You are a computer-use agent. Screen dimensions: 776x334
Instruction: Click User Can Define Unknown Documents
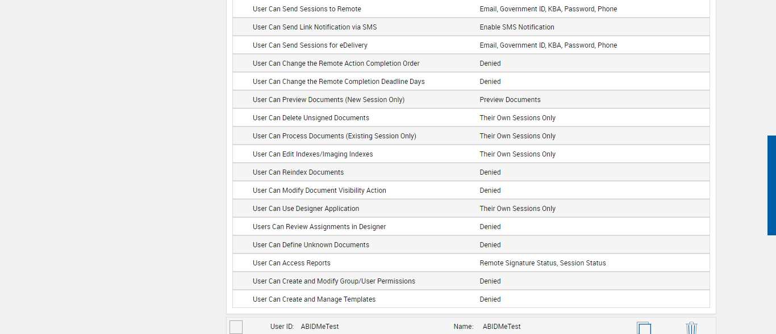click(311, 245)
